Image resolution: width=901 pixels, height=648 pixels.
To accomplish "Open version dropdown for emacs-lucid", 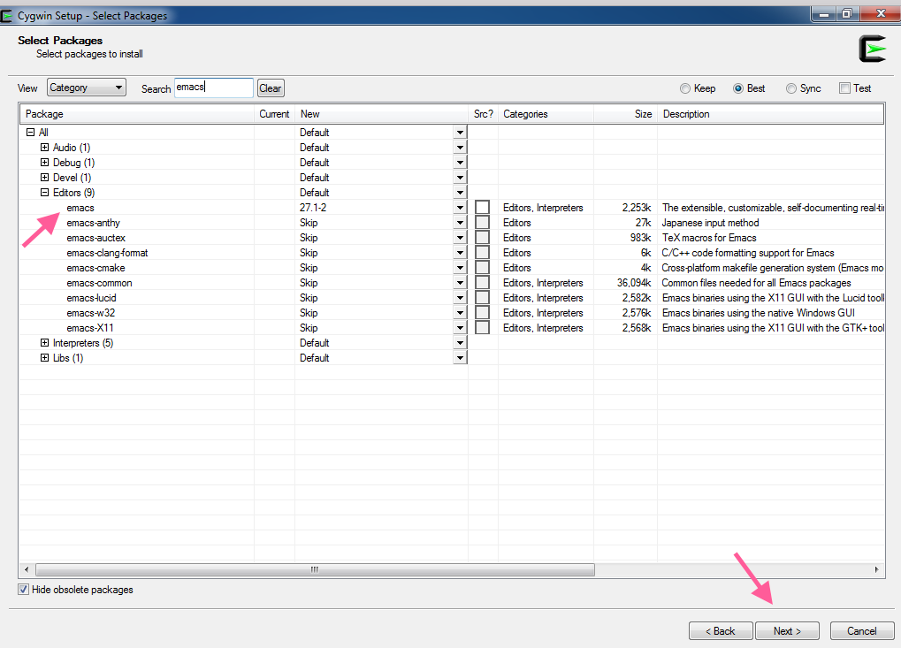I will tap(460, 298).
